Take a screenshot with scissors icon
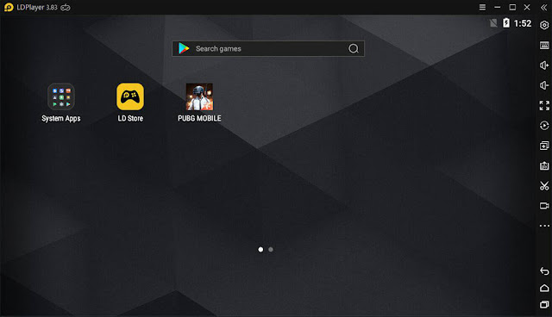Screen dimensions: 552x317 544,185
